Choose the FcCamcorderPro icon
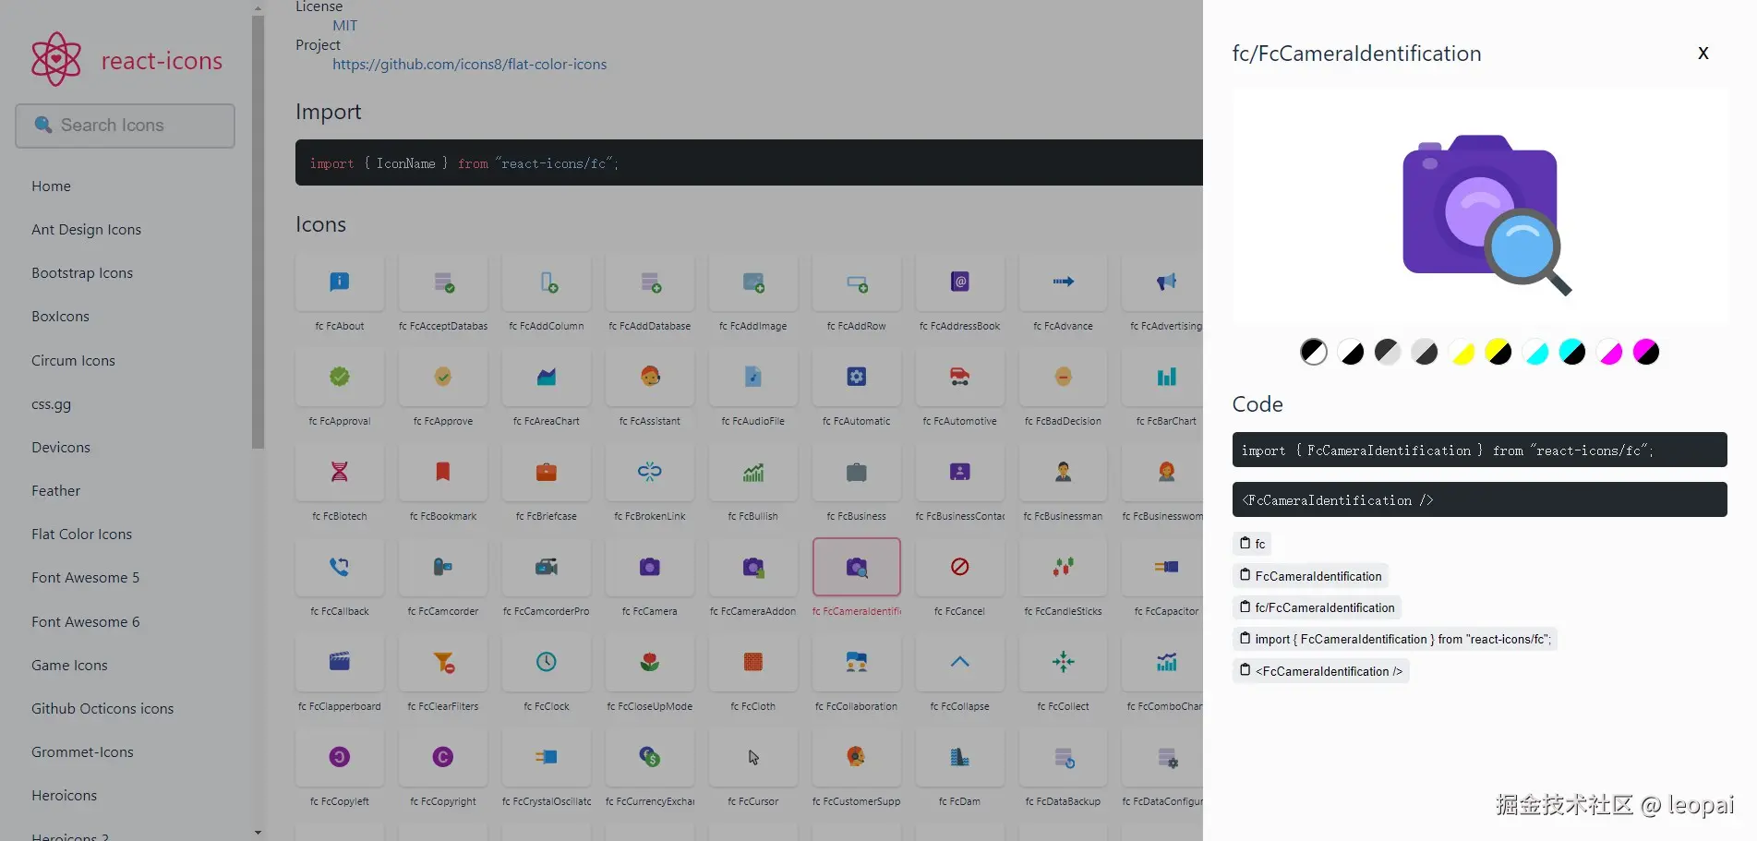The height and width of the screenshot is (841, 1757). (x=547, y=568)
